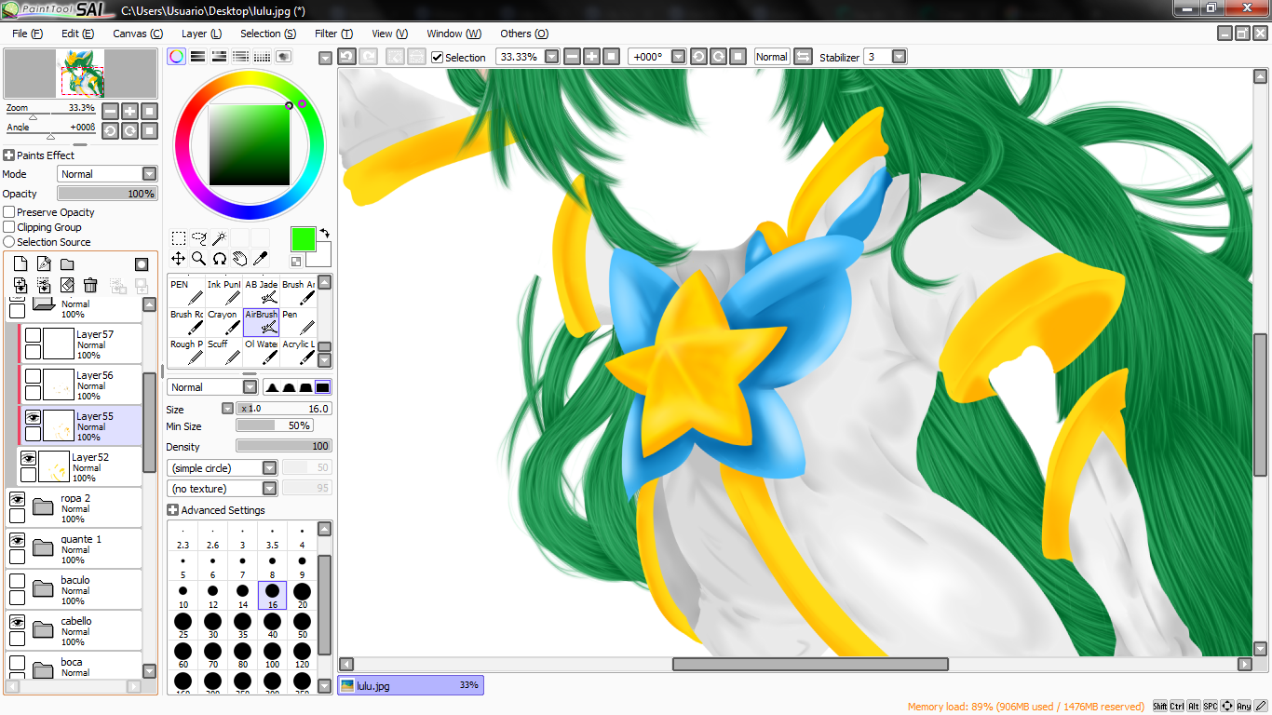
Task: Uncheck the Selection checkbox in toolbar
Action: point(437,57)
